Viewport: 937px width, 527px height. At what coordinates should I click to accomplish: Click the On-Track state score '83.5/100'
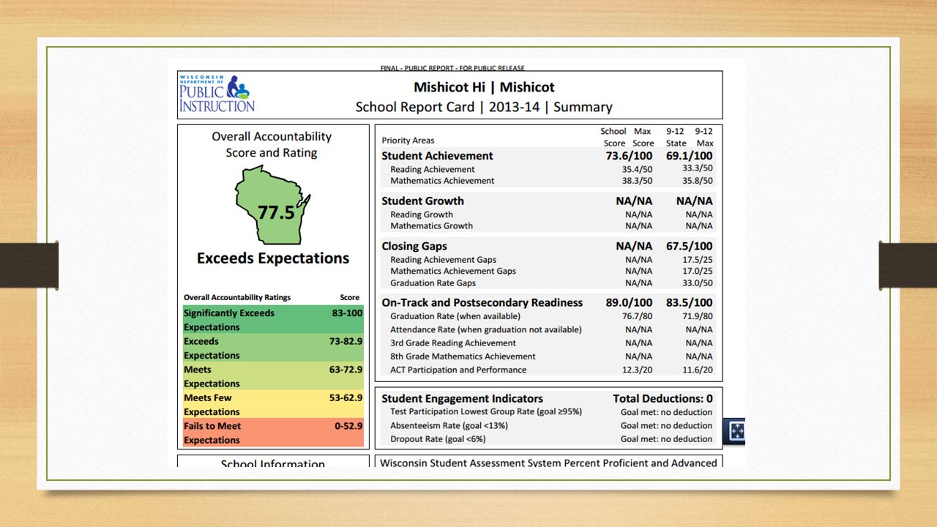click(690, 303)
